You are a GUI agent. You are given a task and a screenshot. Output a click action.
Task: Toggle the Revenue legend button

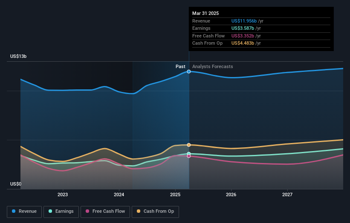(x=24, y=212)
